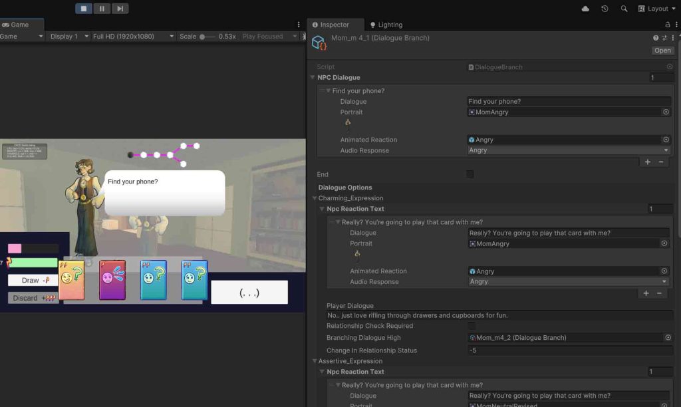Collapse the 'Find your phone?' element
Viewport: 681px width, 407px height.
[x=329, y=91]
